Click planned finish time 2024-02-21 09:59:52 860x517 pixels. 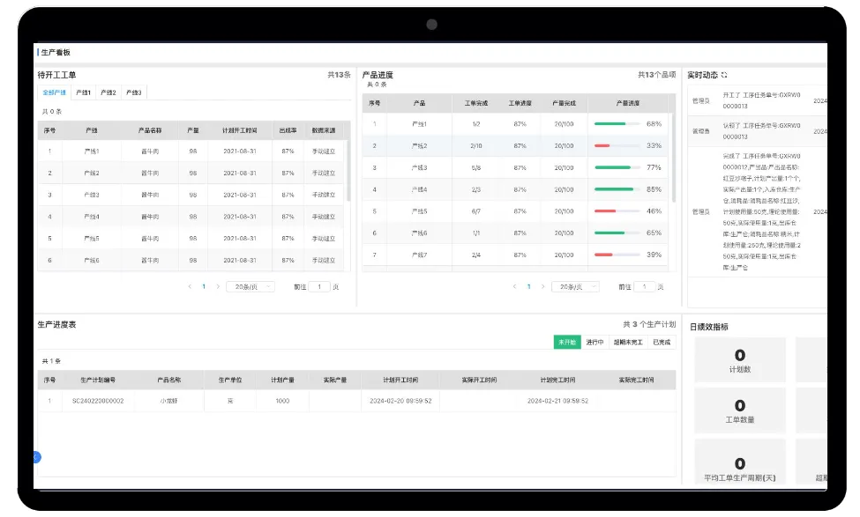point(557,401)
